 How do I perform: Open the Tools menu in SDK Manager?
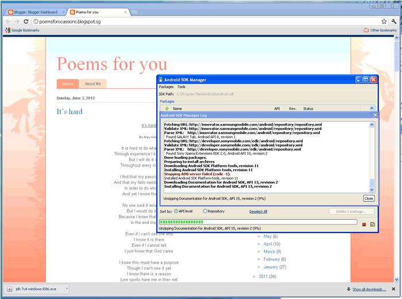point(181,87)
